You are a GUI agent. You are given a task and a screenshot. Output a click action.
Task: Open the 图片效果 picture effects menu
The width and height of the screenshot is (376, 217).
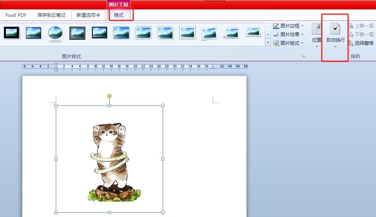click(288, 34)
